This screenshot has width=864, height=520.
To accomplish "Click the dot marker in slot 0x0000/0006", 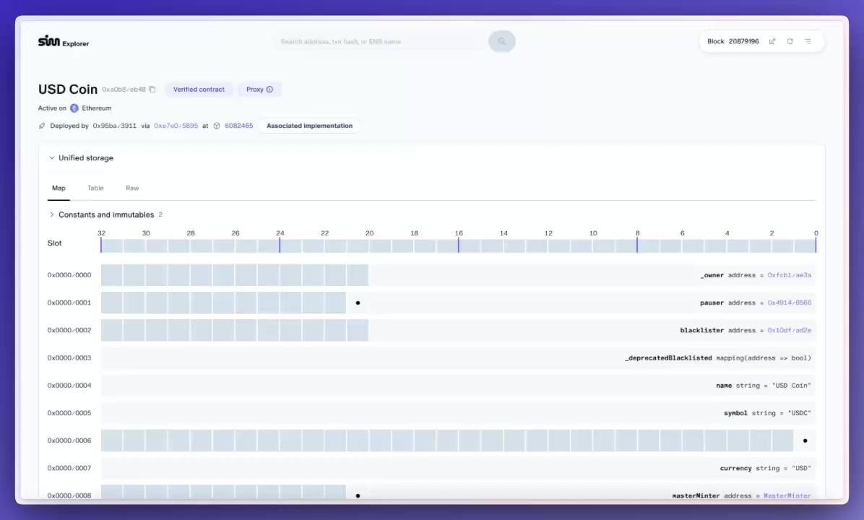I will tap(805, 441).
